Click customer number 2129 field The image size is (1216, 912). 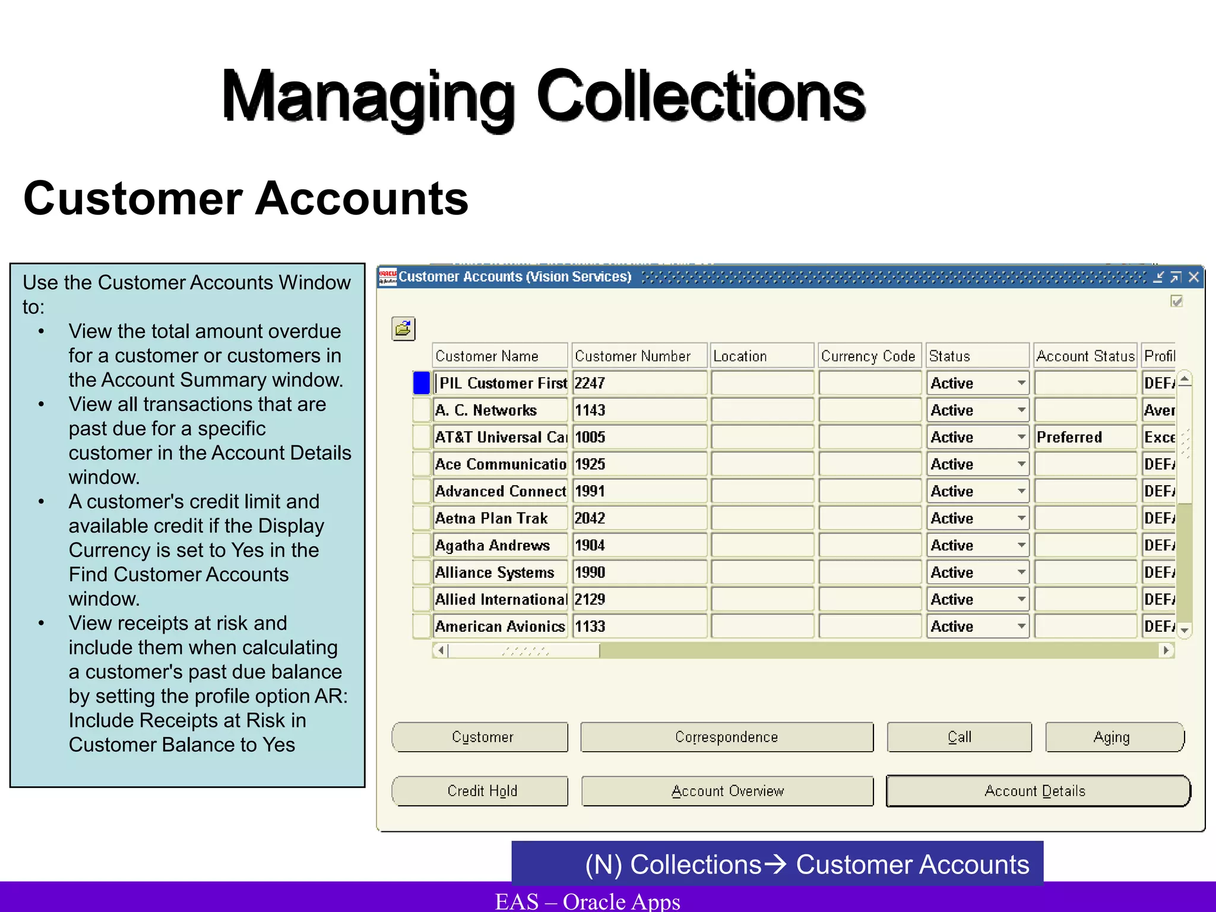(x=639, y=599)
